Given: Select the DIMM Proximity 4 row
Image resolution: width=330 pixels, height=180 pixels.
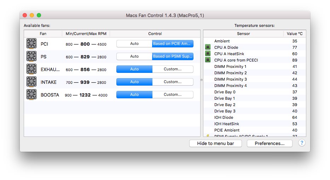Looking at the screenshot, I should click(255, 86).
